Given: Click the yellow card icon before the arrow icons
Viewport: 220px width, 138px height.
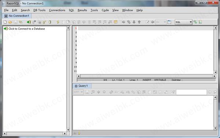Looking at the screenshot, I should click(x=115, y=22).
